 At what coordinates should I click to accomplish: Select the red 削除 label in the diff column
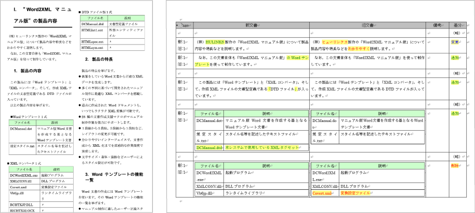tap(455, 165)
